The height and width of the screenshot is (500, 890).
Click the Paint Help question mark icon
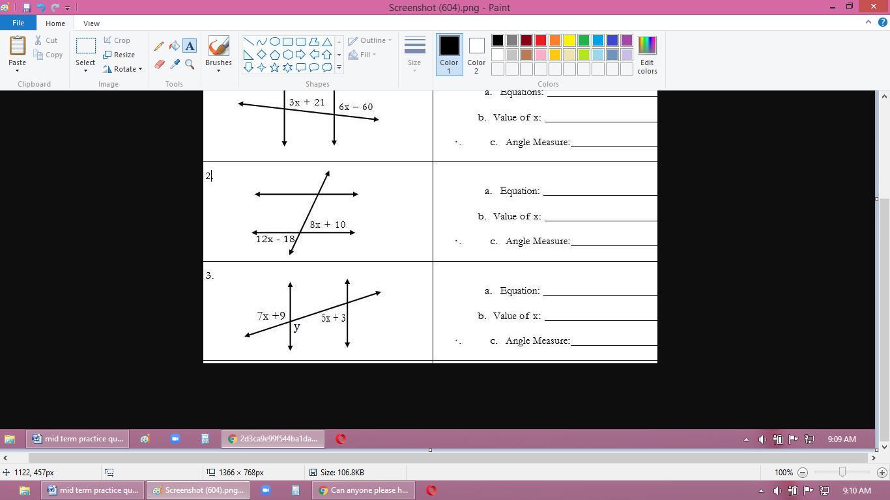point(882,23)
